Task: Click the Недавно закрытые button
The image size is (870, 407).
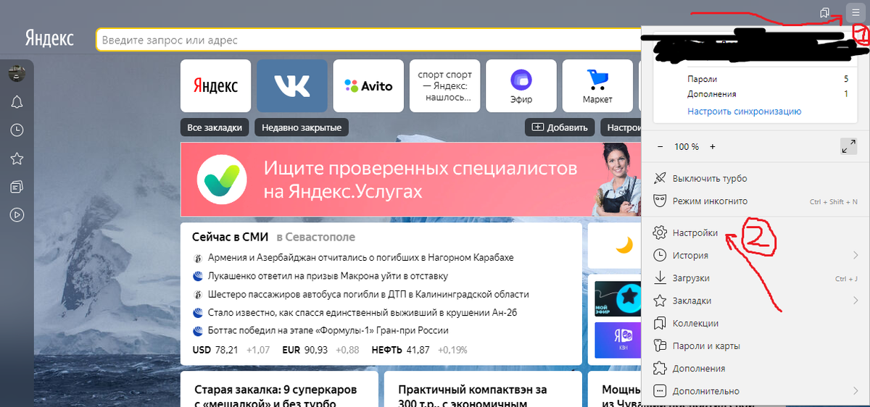Action: pos(302,127)
